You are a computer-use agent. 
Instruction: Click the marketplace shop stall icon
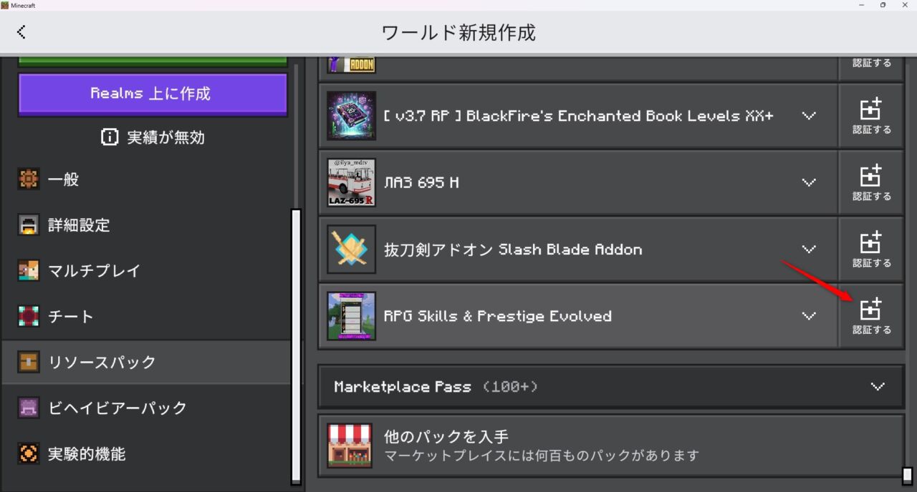point(350,446)
